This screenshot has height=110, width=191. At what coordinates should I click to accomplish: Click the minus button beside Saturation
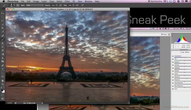pyautogui.click(x=173, y=77)
